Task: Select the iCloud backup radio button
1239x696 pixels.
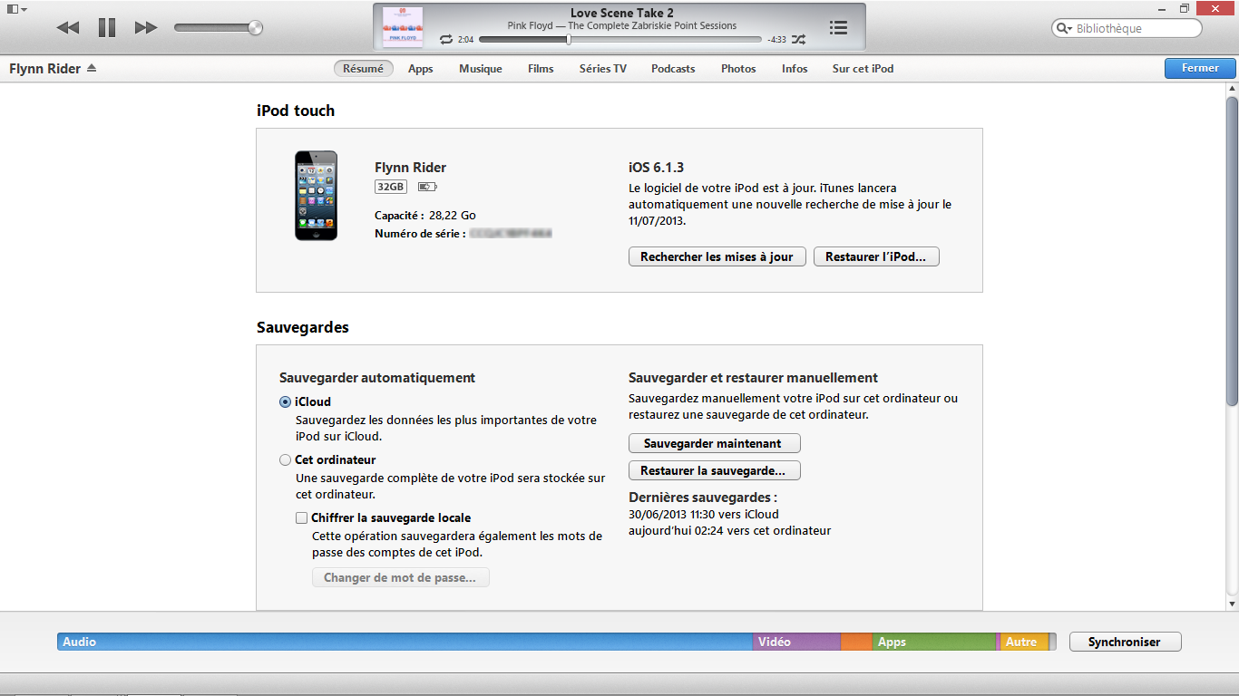Action: (286, 402)
